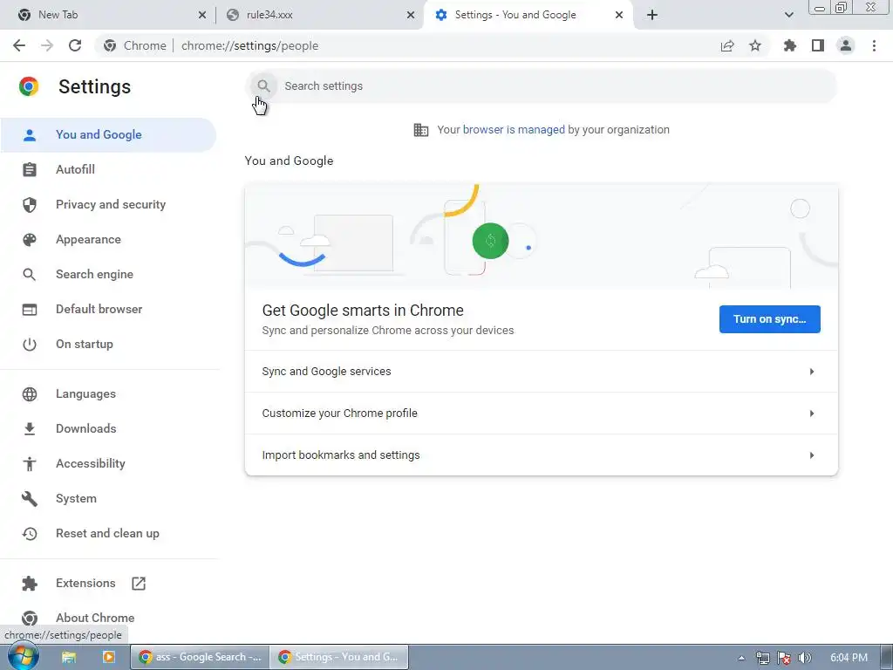Viewport: 893px width, 670px height.
Task: Select the Settings - You and Google tab
Action: coord(528,15)
